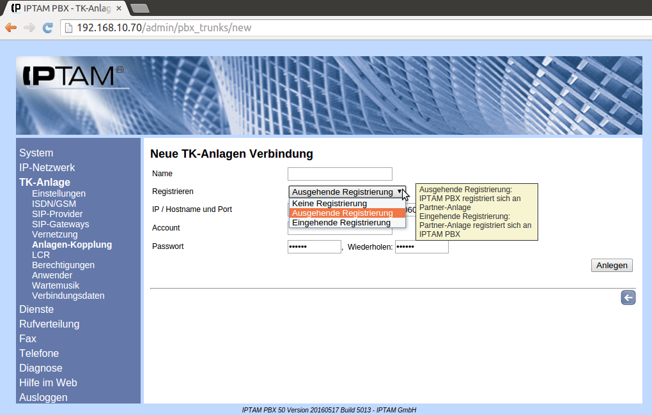Open the System menu in sidebar
Image resolution: width=652 pixels, height=415 pixels.
(x=36, y=153)
